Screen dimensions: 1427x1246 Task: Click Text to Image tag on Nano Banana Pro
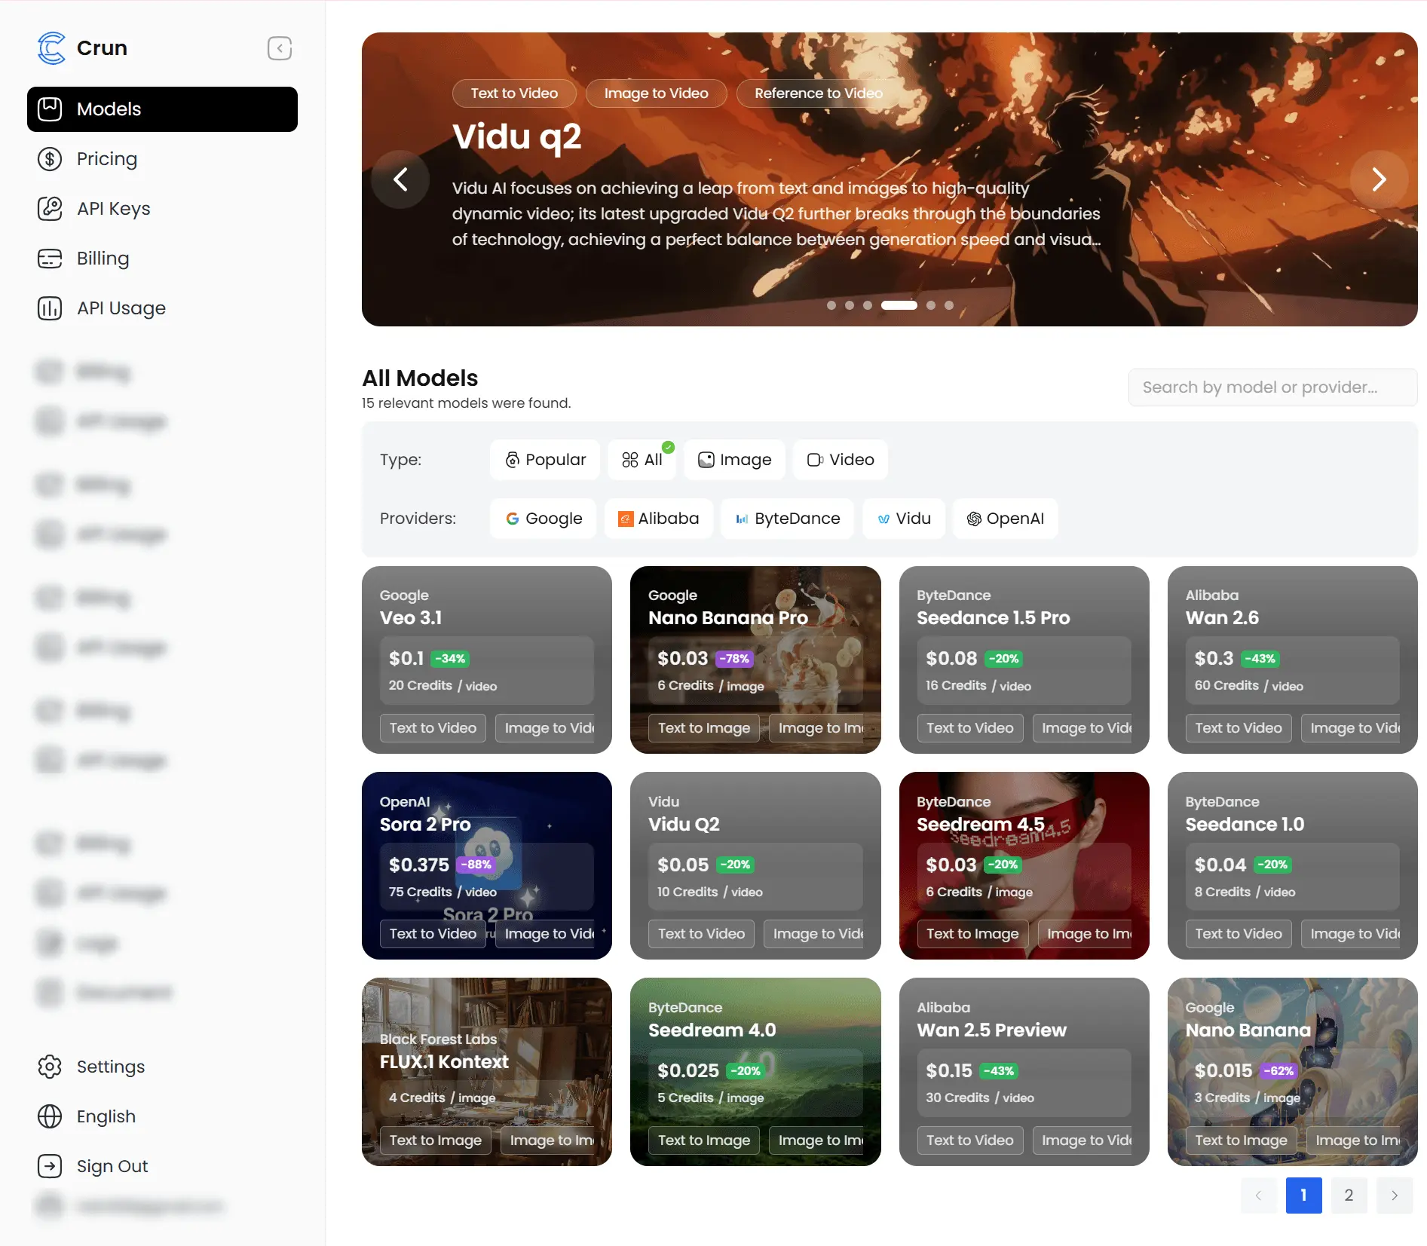704,728
